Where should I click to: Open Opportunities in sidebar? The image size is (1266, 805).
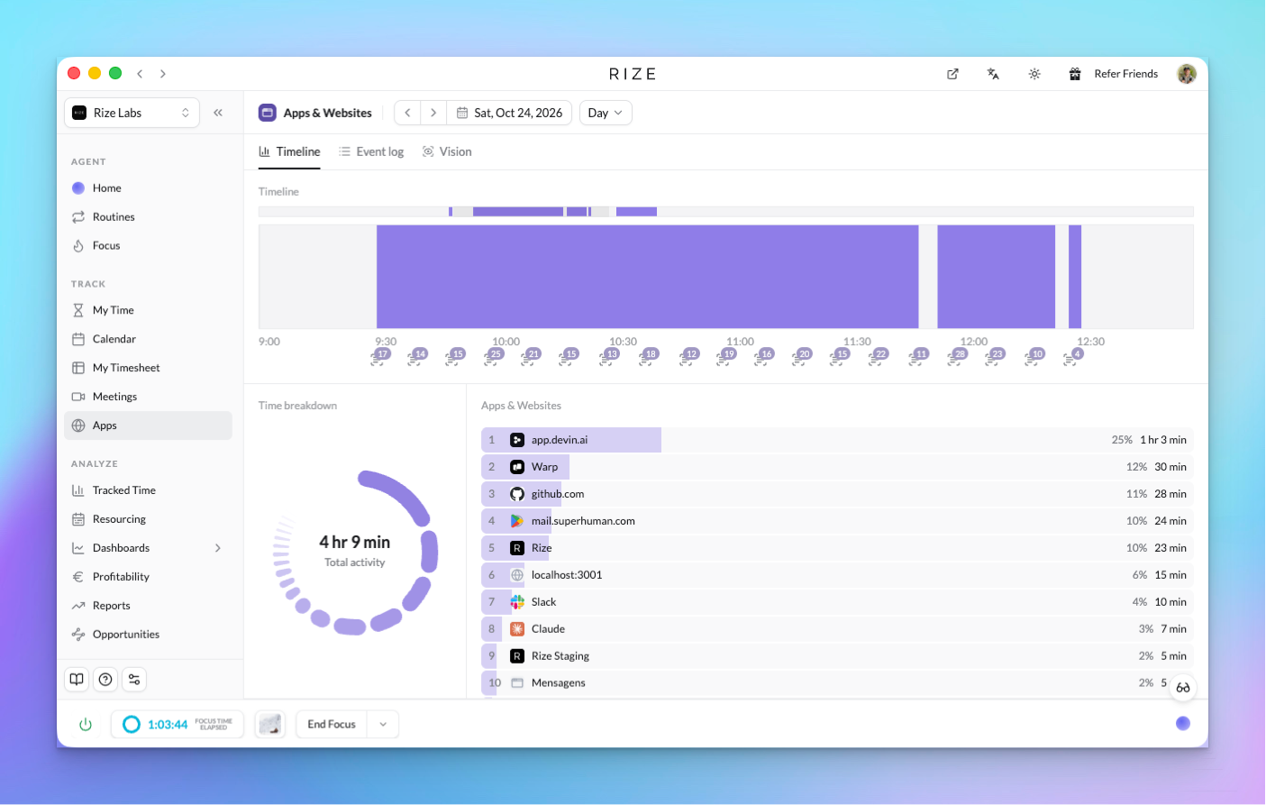(x=148, y=635)
